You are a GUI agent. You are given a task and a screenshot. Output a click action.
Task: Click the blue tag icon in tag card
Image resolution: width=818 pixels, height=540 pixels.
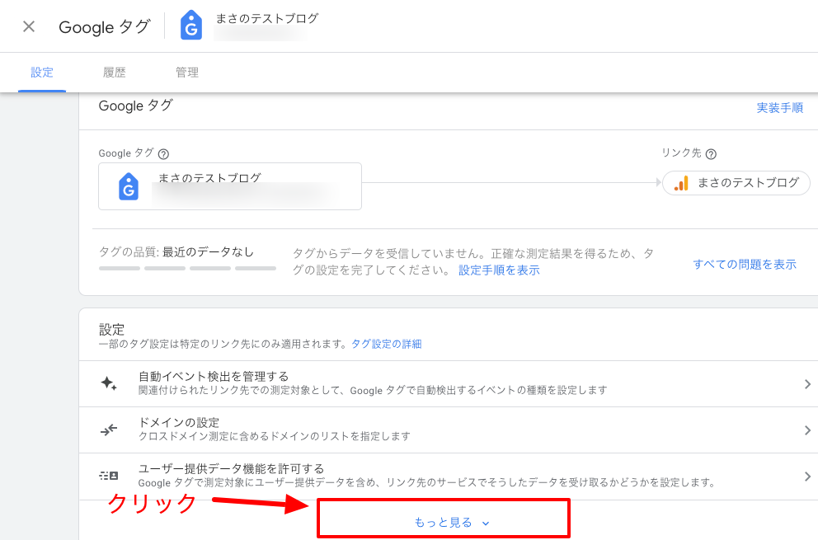[129, 186]
